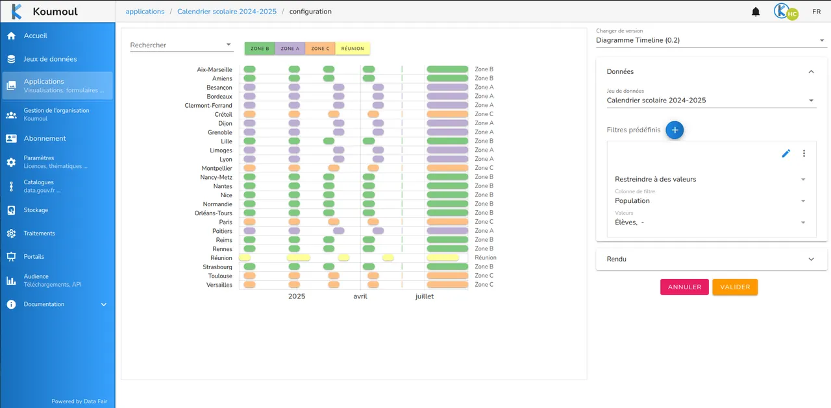Viewport: 831px width, 408px height.
Task: Click the avril axis label
Action: [x=360, y=296]
